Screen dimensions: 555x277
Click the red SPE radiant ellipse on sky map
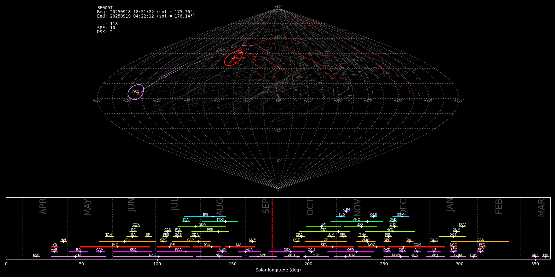tap(233, 58)
